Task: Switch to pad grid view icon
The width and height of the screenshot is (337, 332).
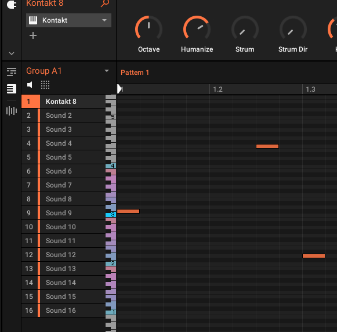Action: 45,85
